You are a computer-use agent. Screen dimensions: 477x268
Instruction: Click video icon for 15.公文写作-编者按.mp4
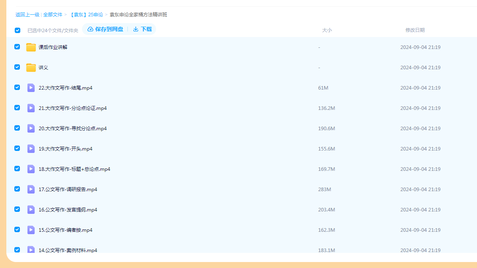[31, 230]
